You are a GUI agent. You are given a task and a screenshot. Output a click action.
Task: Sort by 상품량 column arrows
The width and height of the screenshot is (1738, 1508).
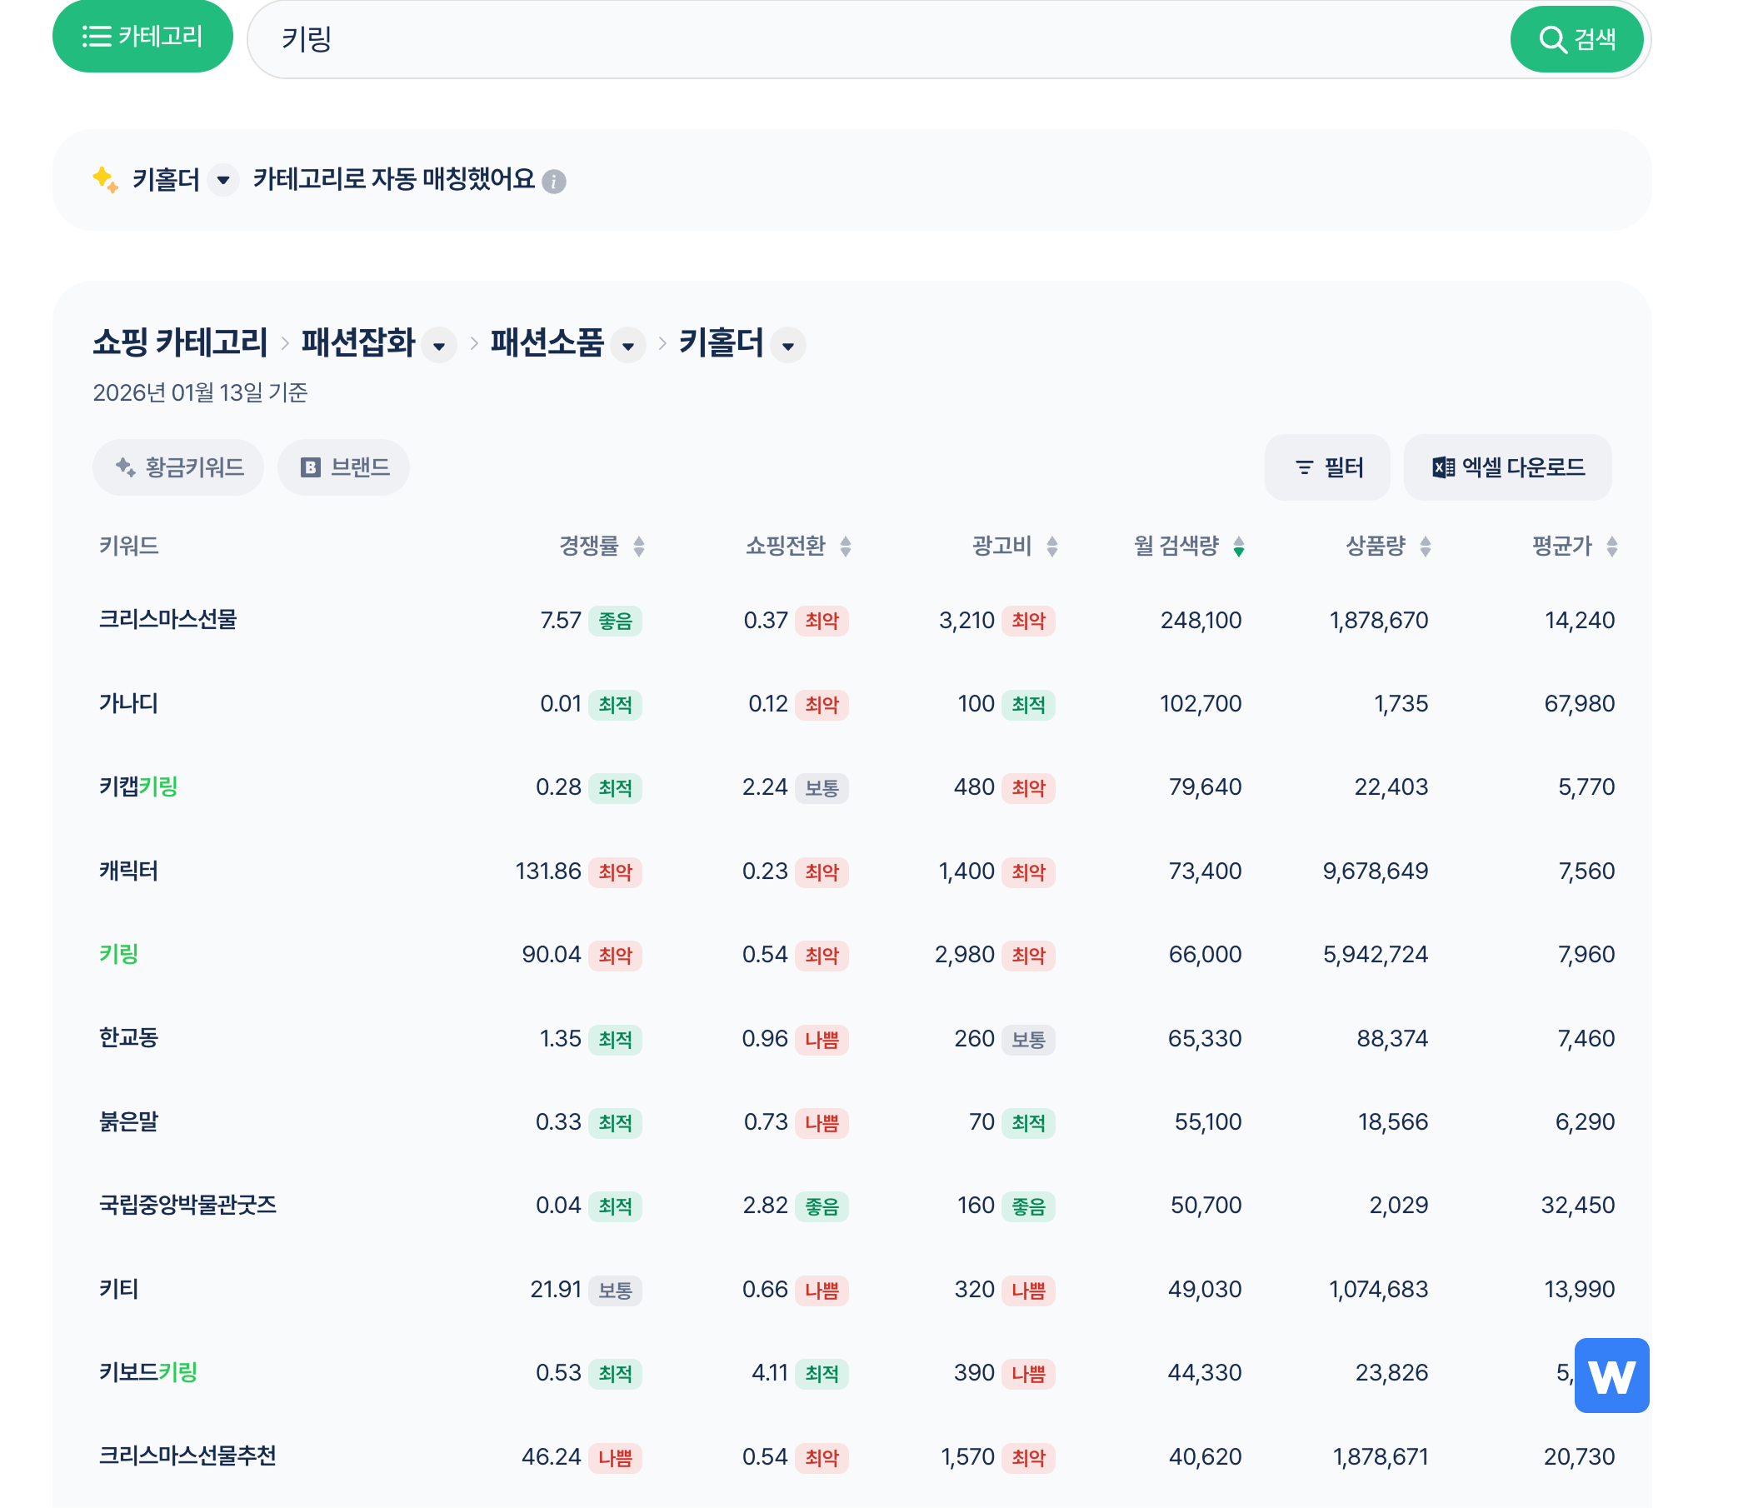pyautogui.click(x=1425, y=547)
